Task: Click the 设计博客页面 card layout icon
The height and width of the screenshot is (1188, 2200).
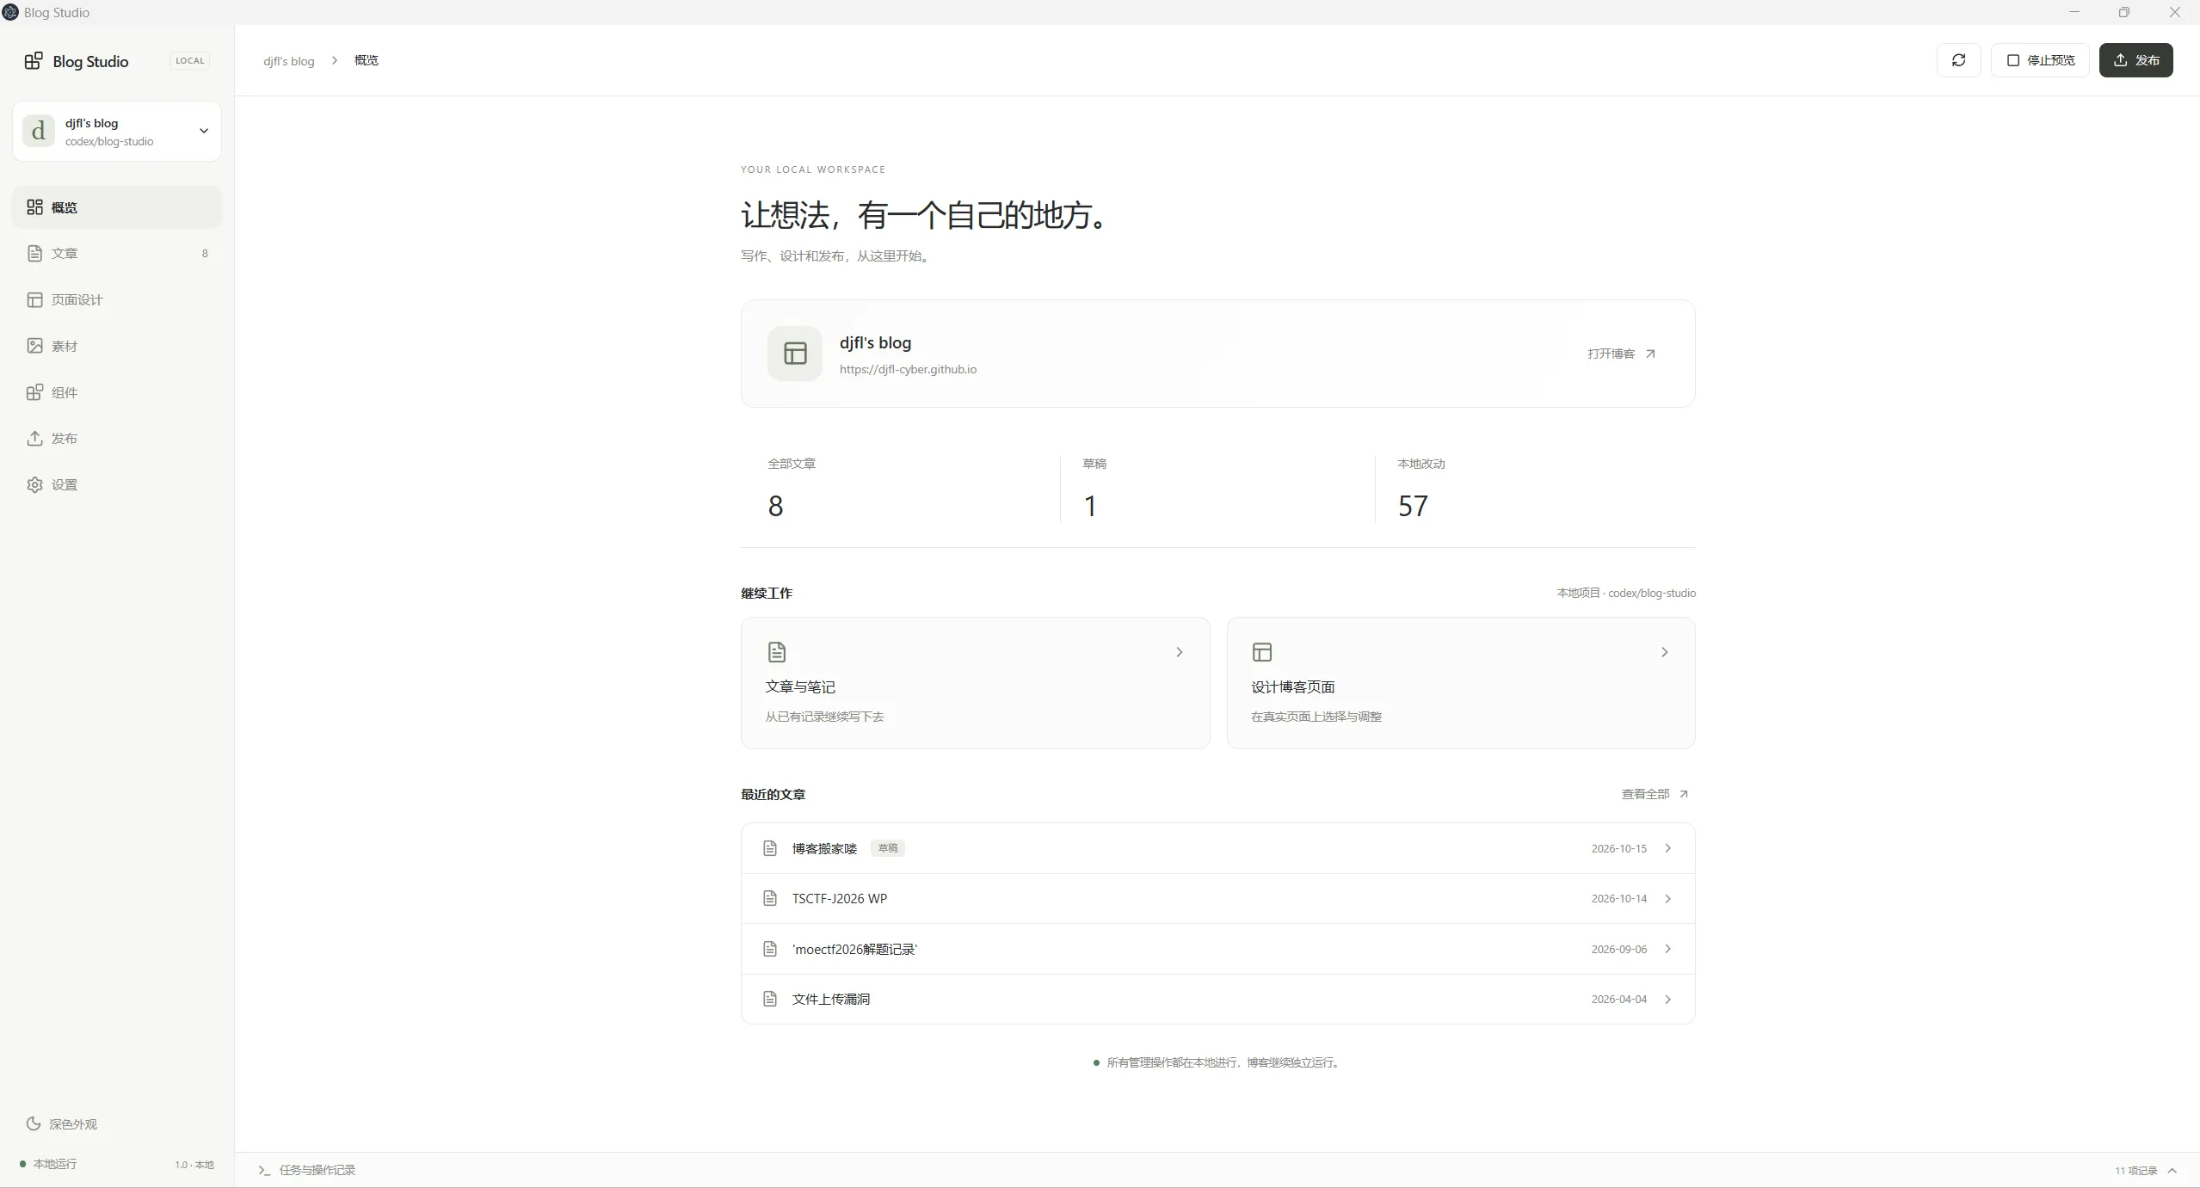Action: (1262, 652)
